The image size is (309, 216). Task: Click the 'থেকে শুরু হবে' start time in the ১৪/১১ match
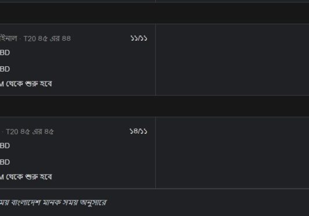26,177
